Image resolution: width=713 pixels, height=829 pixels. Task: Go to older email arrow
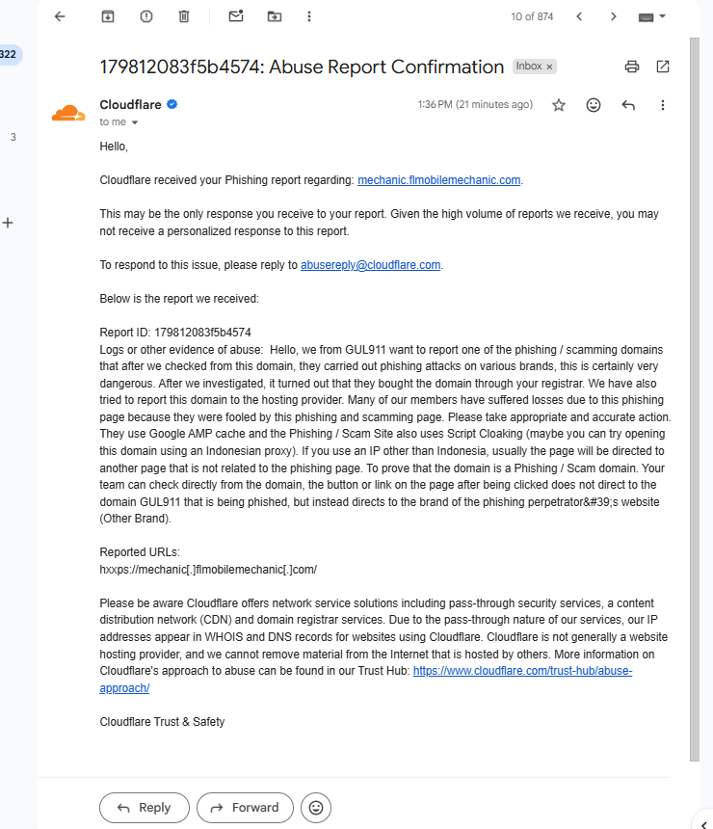tap(613, 16)
